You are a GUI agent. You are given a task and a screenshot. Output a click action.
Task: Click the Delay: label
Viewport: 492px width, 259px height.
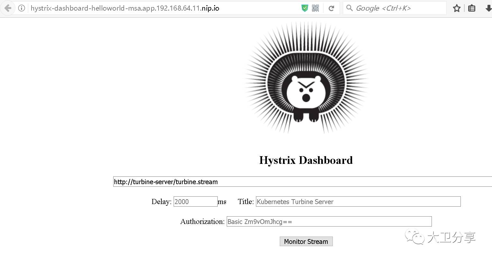point(161,201)
